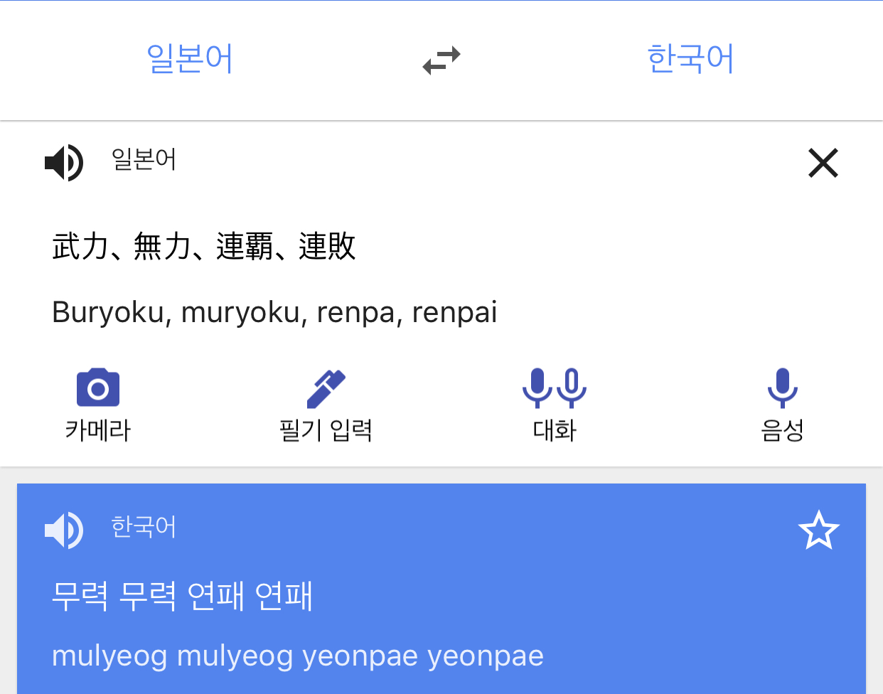This screenshot has width=883, height=694.
Task: Start conversation mode with double microphone icon
Action: pos(554,388)
